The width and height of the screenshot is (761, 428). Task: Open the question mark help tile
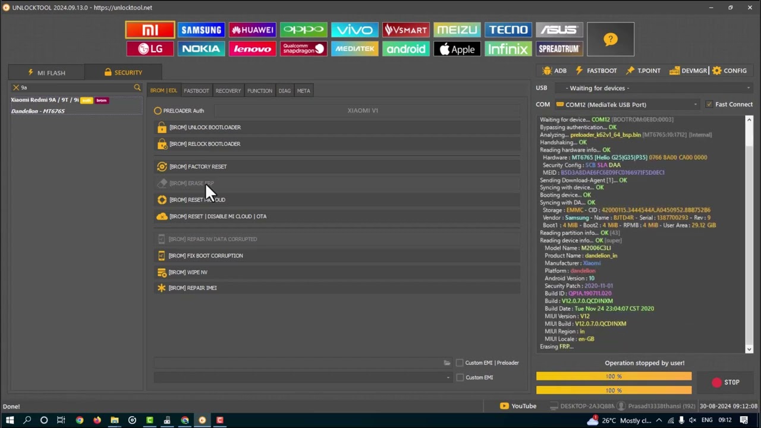tap(611, 39)
